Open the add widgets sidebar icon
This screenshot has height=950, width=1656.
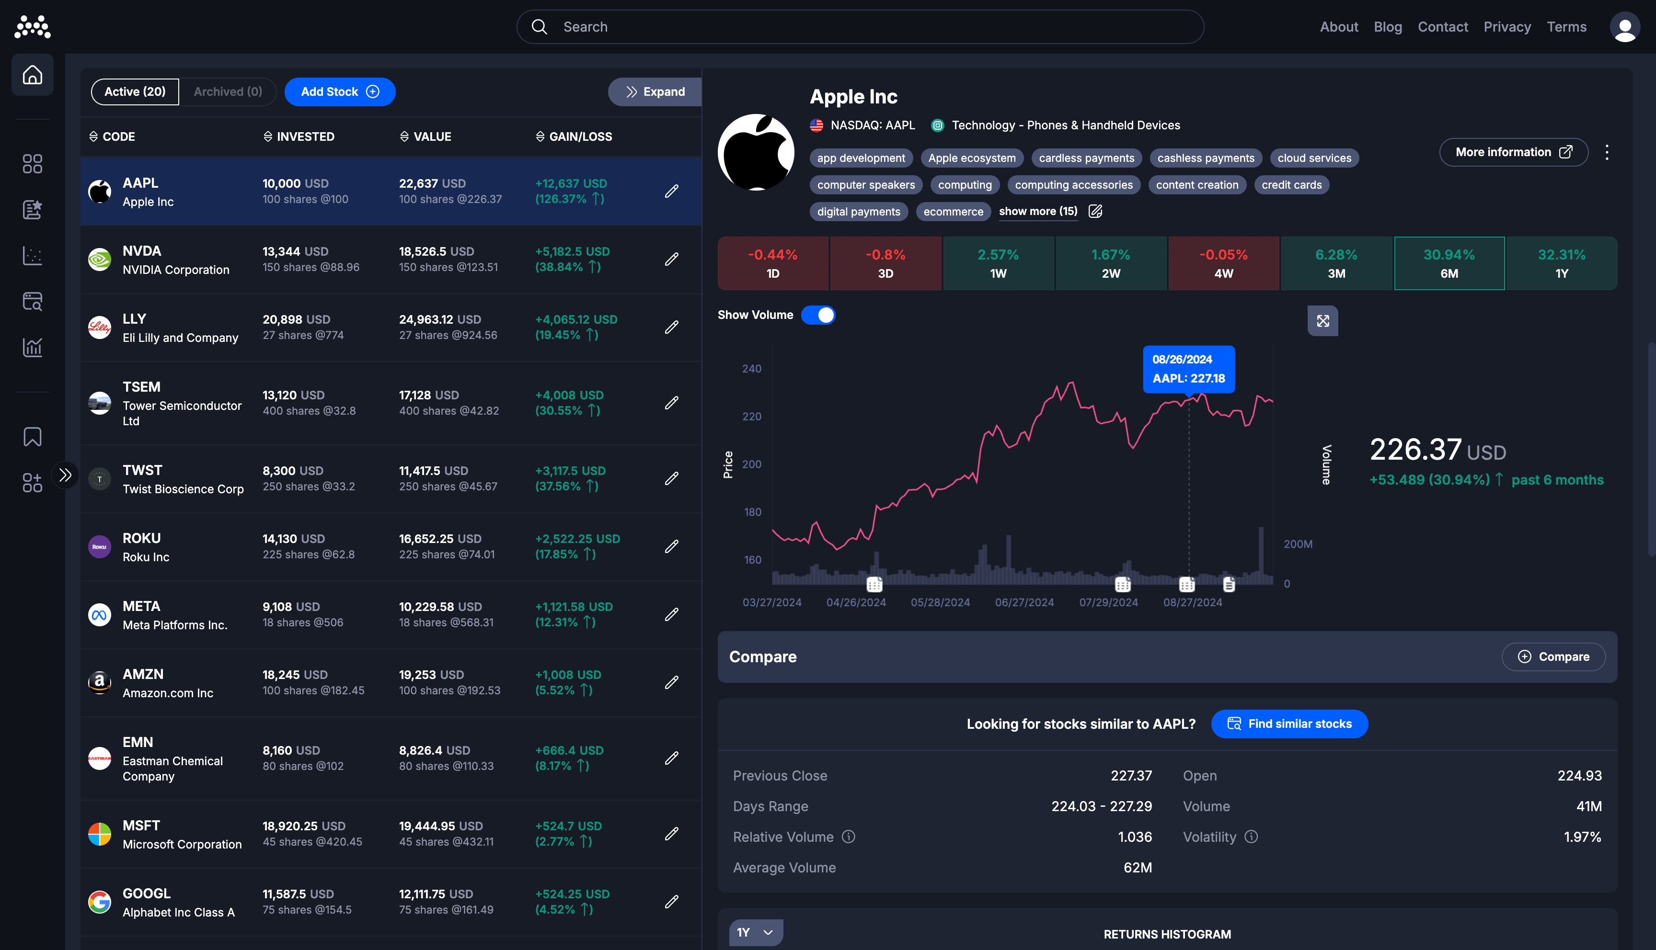pos(32,483)
